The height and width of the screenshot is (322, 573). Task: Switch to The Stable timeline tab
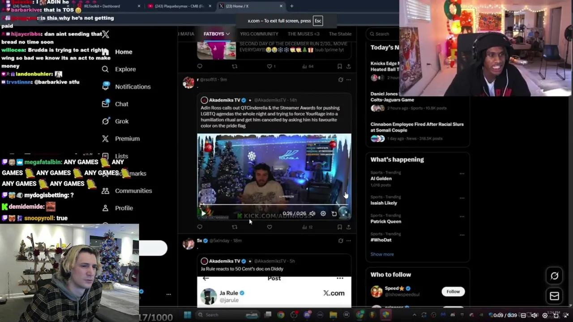coord(340,34)
